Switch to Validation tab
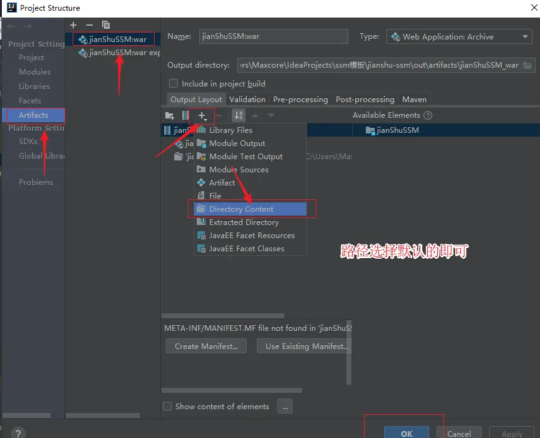540x438 pixels. pos(247,100)
